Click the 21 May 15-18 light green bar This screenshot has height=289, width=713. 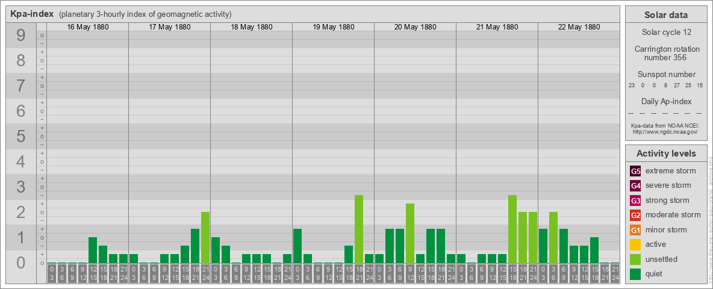pos(512,229)
